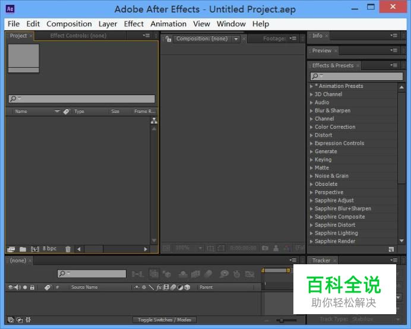411x329 pixels.
Task: Open the project flowchart view icon
Action: coord(154,121)
